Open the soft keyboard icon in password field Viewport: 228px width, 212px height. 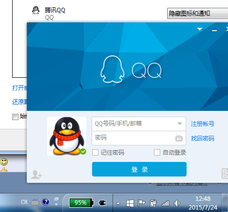click(179, 138)
